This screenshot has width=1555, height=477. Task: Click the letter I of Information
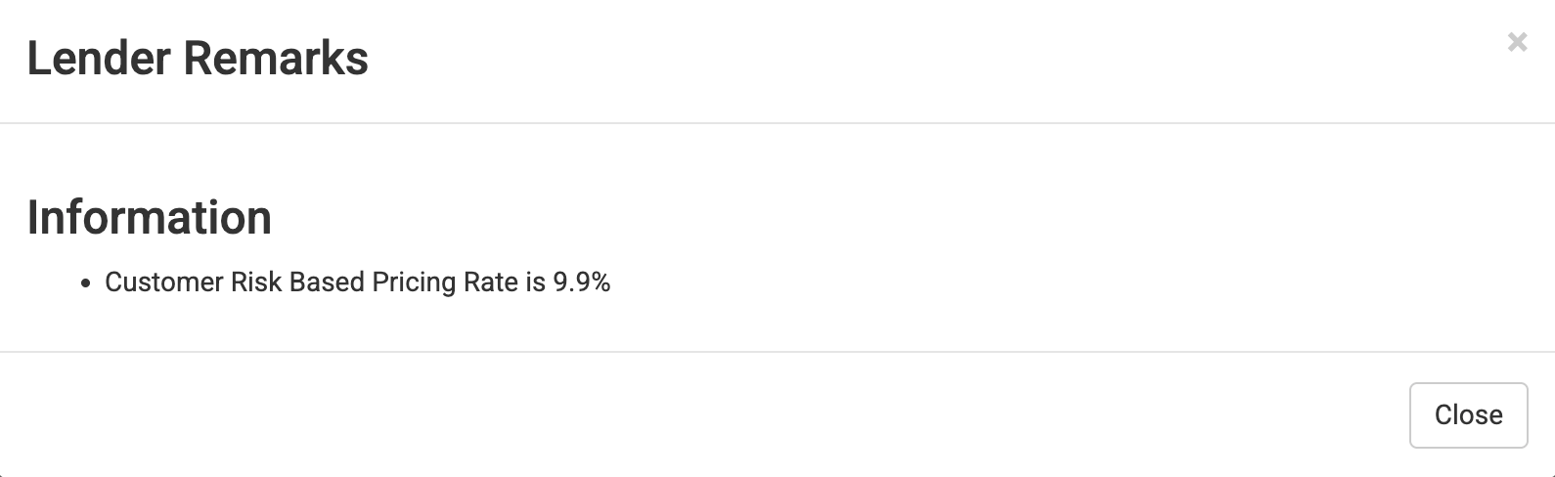pos(33,218)
